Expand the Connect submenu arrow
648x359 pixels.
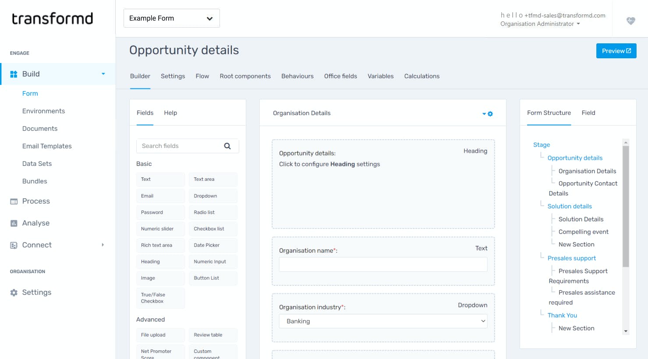(103, 245)
